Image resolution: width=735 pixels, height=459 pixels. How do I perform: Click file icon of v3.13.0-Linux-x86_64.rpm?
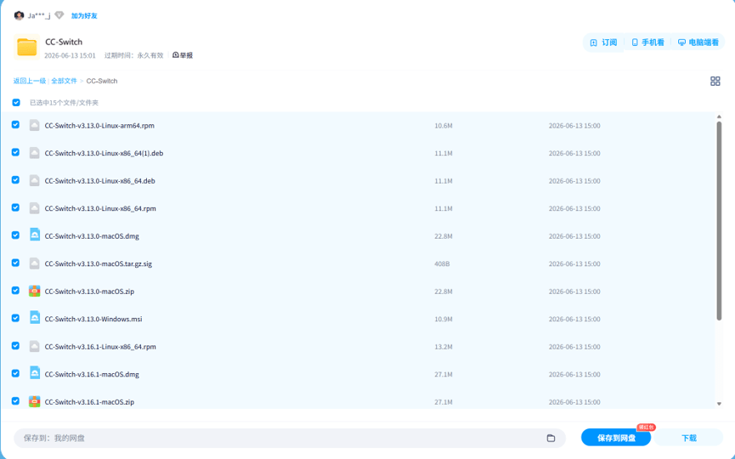(34, 208)
